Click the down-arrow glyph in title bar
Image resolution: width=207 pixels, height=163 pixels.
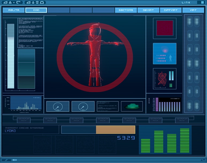[33, 2]
